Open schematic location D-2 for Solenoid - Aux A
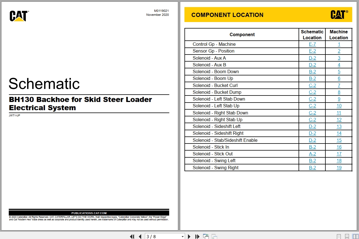 pos(312,58)
